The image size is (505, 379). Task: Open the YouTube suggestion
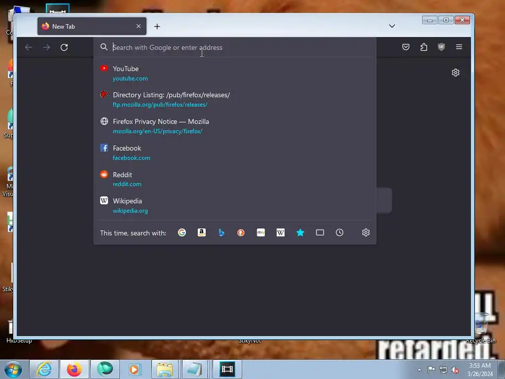click(x=235, y=73)
